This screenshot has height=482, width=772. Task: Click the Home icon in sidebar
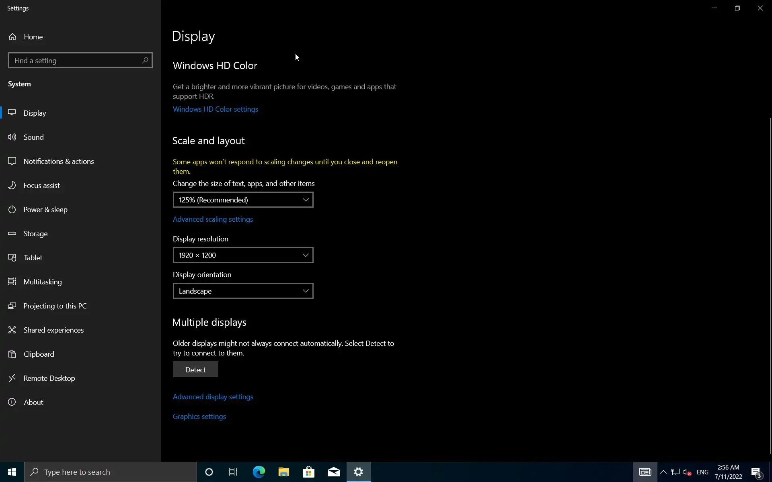click(x=12, y=37)
